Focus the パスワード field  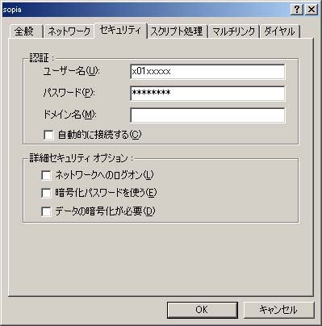point(207,93)
